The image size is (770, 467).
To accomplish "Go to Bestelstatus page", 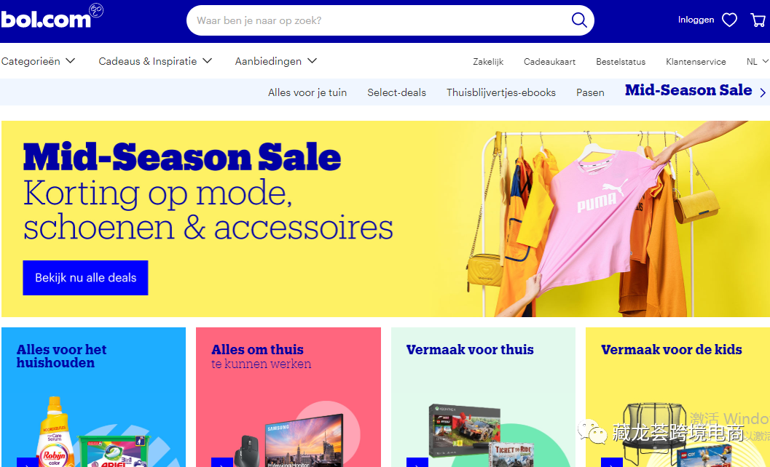I will coord(621,62).
